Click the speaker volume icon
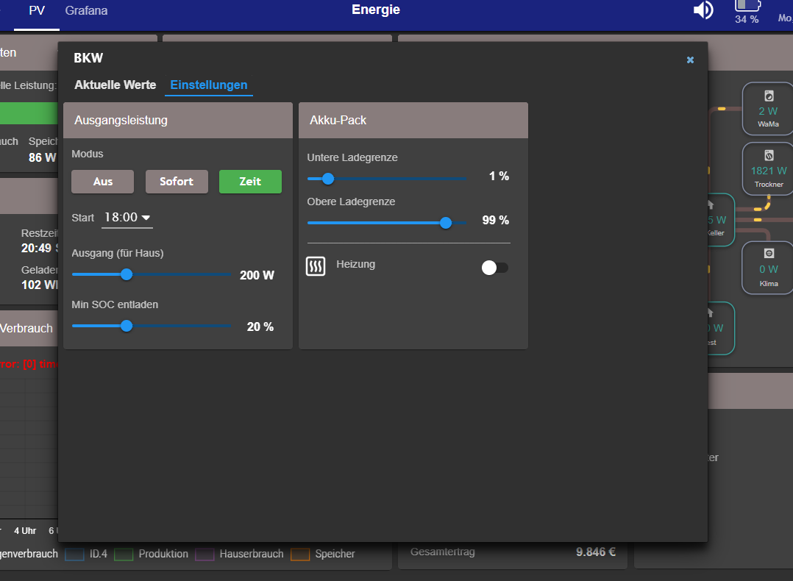Viewport: 793px width, 581px height. 703,10
